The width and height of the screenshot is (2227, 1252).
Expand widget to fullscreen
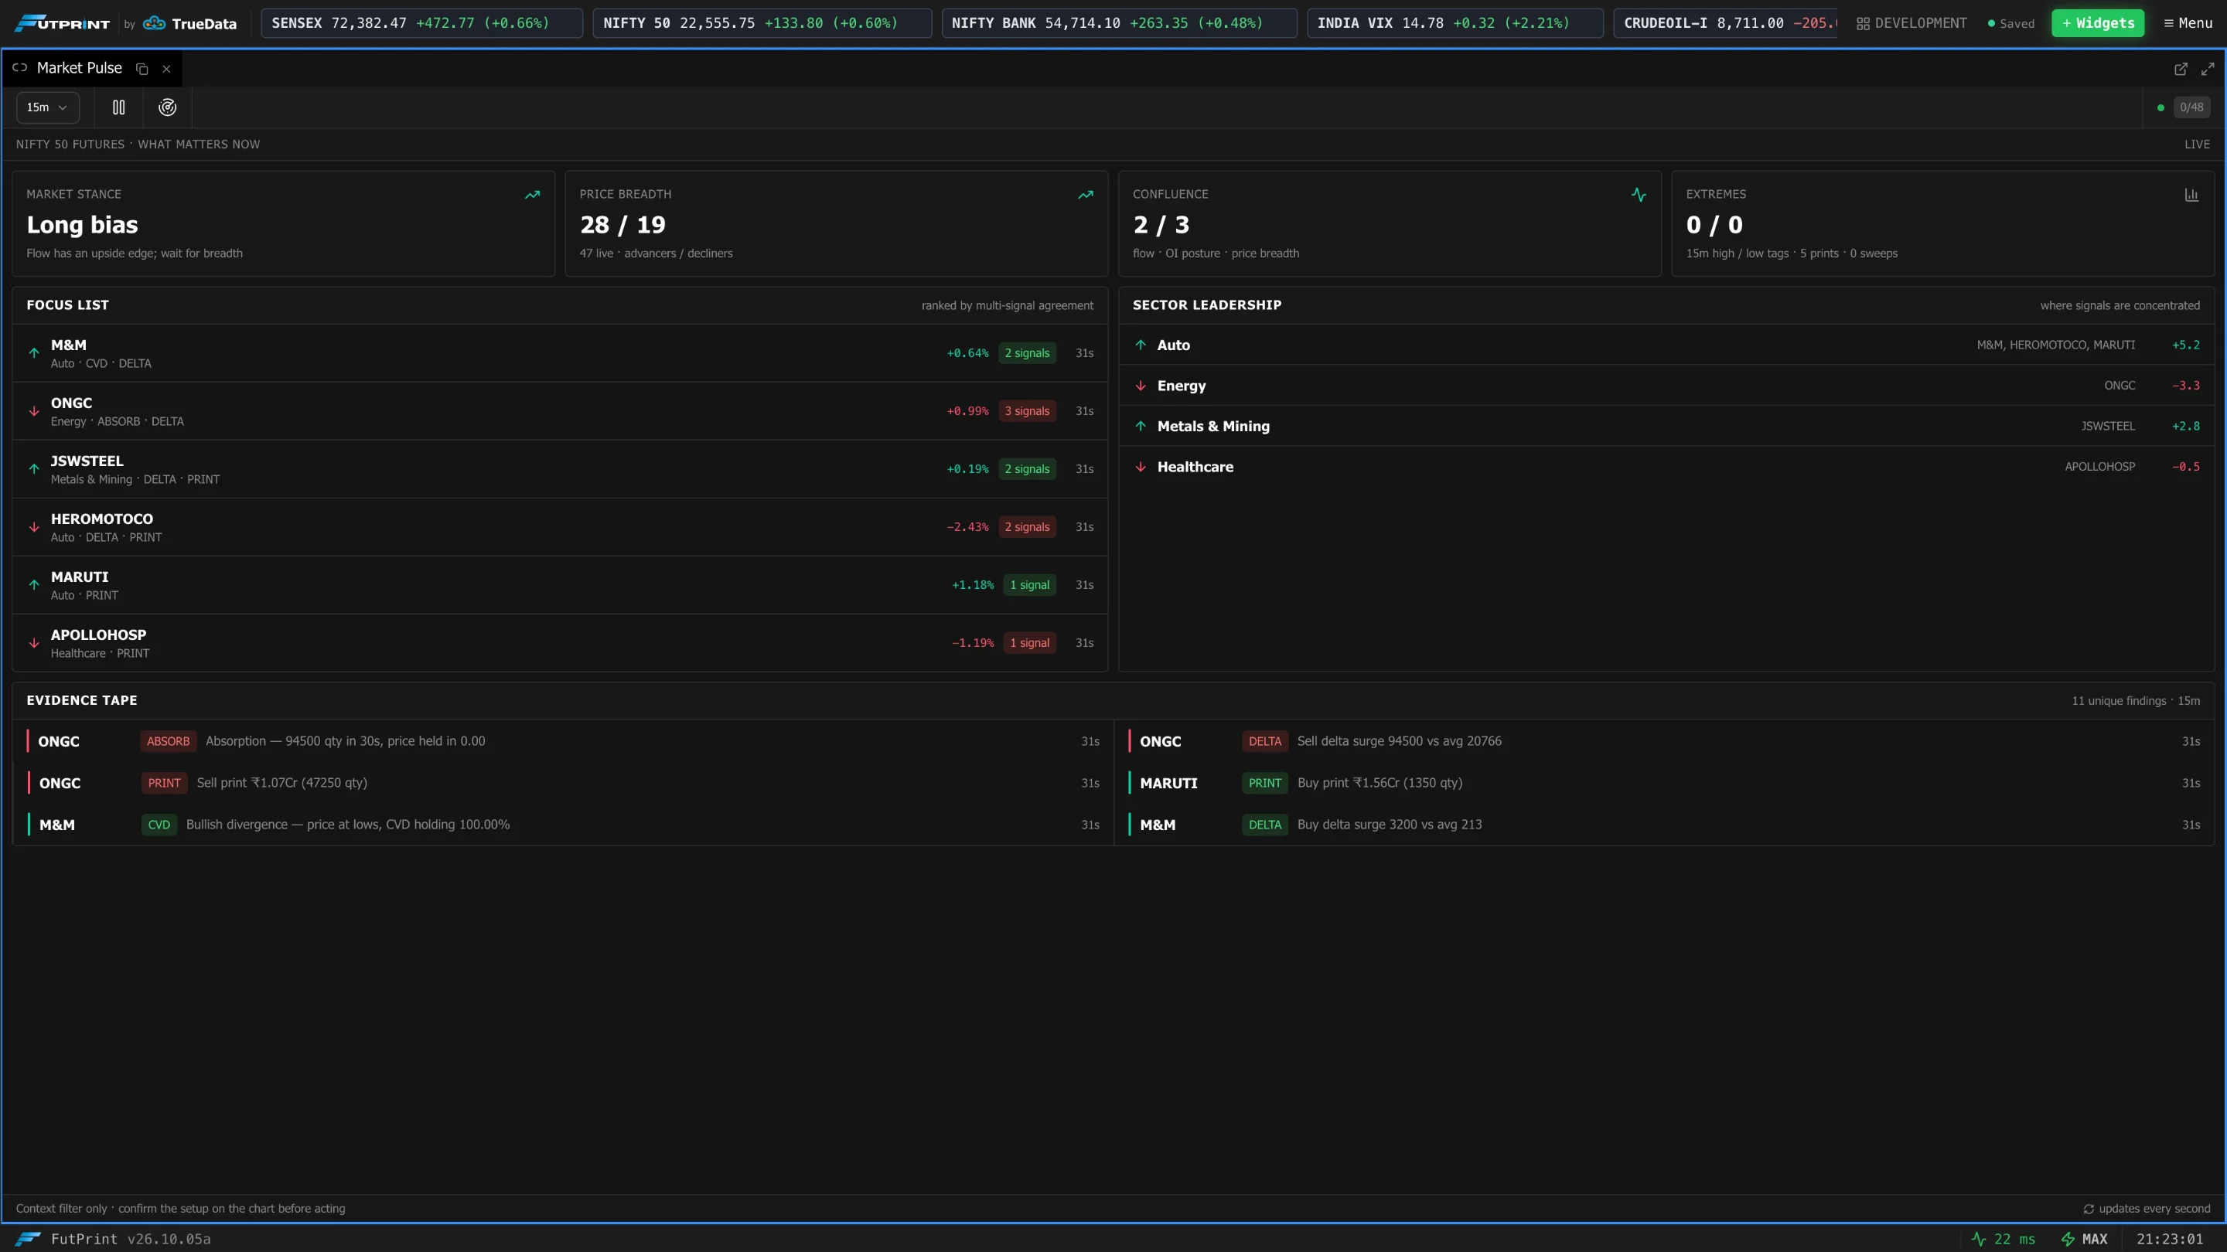click(2207, 68)
